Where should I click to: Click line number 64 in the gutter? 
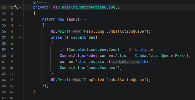4,80
